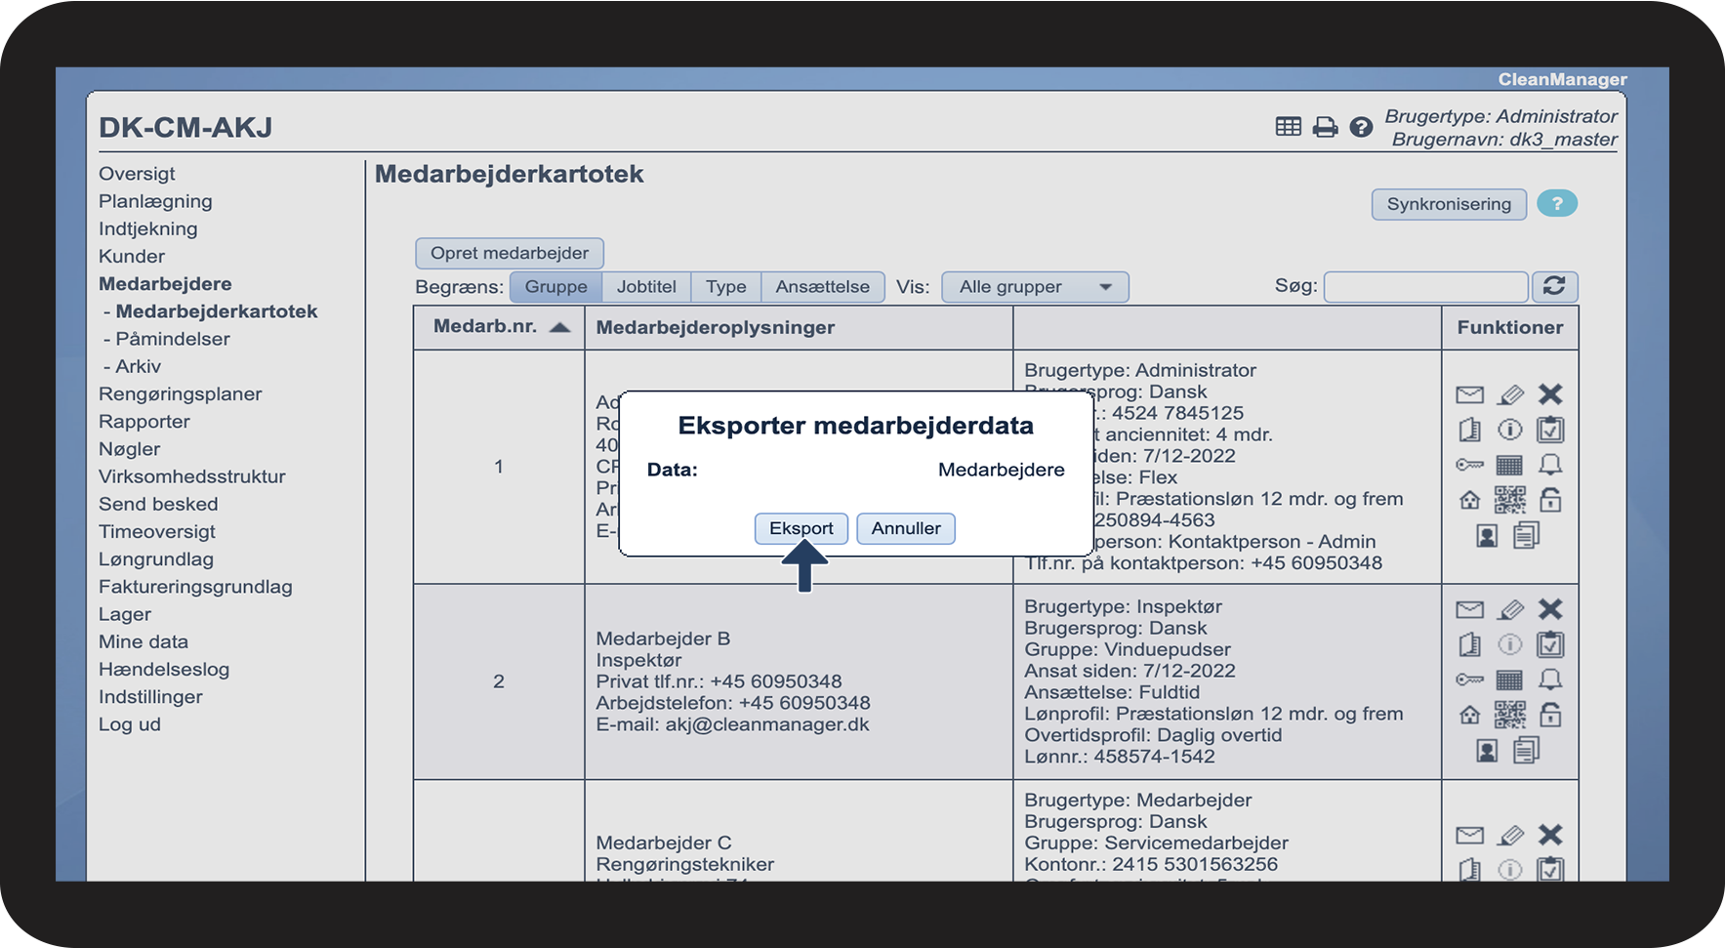The width and height of the screenshot is (1725, 948).
Task: Open the table export icon in the header
Action: click(x=1288, y=127)
